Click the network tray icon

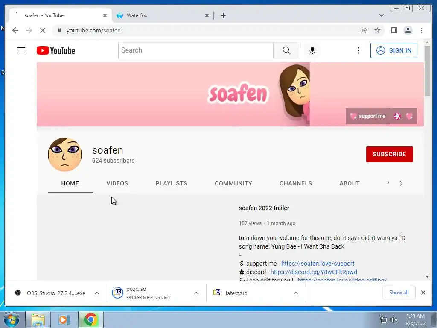click(x=384, y=320)
